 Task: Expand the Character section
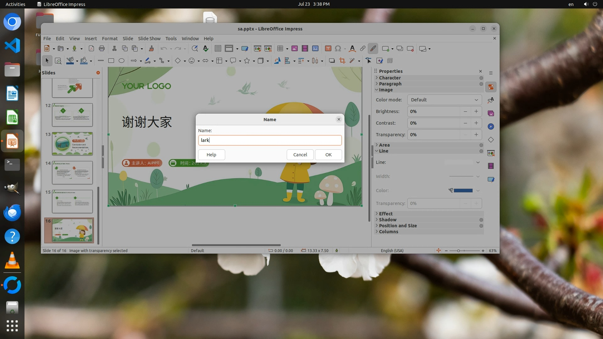(x=389, y=78)
